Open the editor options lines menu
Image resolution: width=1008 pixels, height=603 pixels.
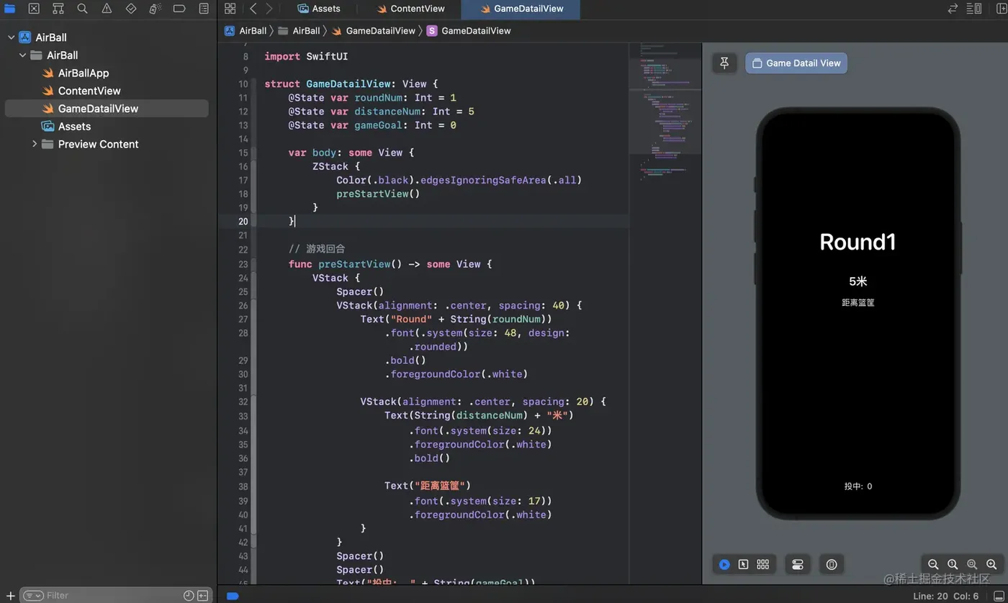click(x=973, y=9)
